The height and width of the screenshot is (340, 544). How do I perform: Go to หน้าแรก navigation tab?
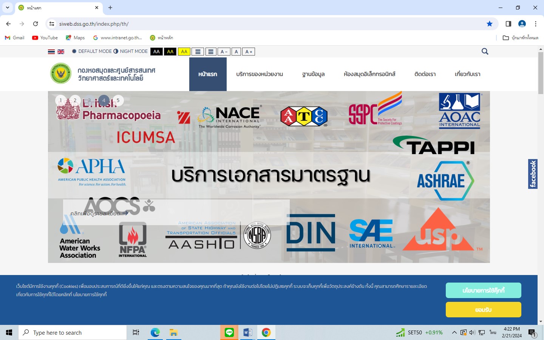click(x=208, y=74)
